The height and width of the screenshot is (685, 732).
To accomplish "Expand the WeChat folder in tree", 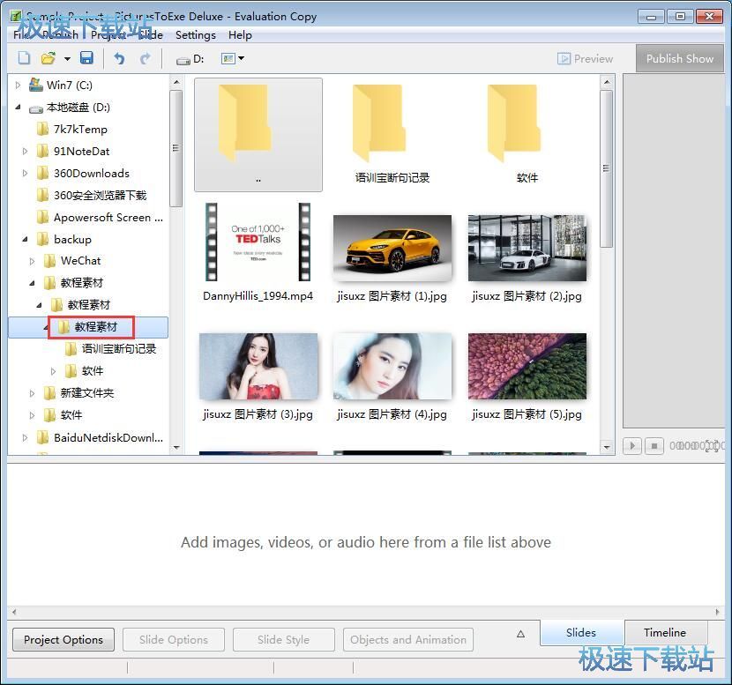I will (x=33, y=261).
